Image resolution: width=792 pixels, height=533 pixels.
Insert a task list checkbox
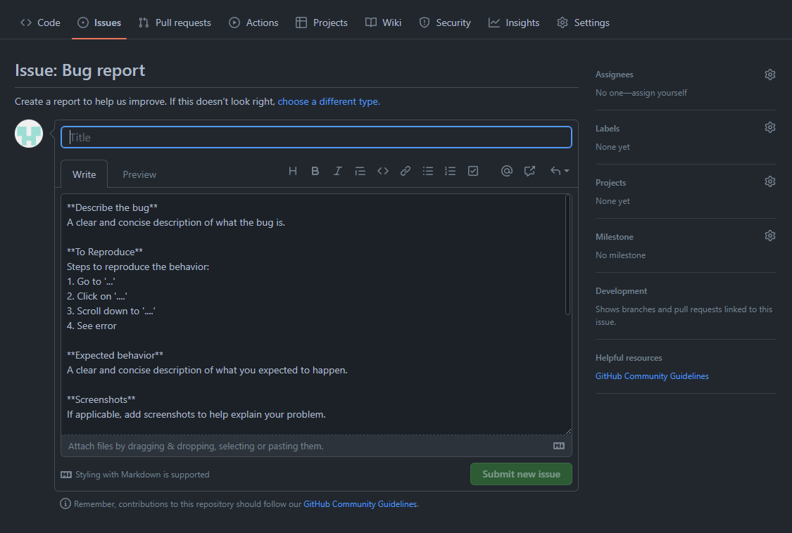click(x=473, y=171)
